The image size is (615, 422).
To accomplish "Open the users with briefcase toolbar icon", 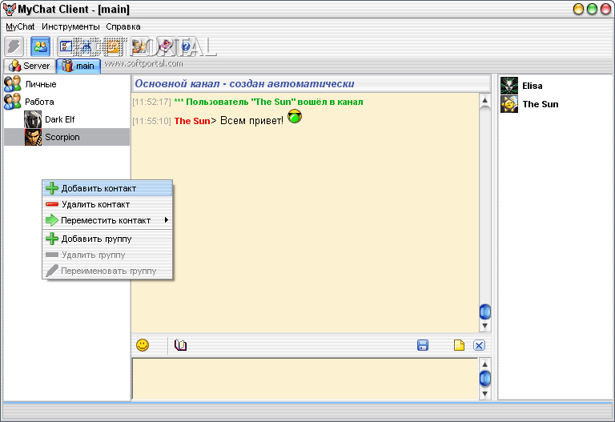I will click(139, 46).
